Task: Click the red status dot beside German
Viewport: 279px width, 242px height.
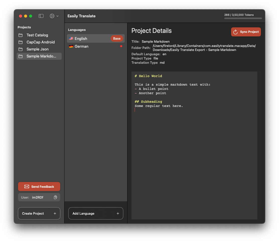Action: [x=121, y=46]
